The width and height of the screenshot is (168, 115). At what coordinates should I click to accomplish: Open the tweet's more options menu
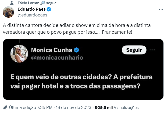161,9
